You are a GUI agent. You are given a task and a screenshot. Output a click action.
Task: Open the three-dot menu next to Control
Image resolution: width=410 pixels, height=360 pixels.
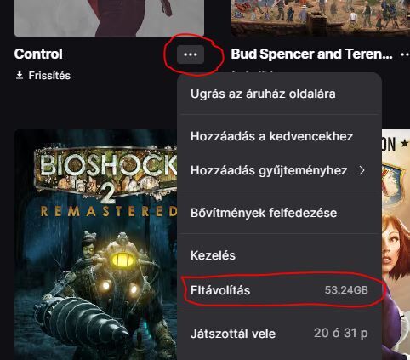[x=191, y=54]
